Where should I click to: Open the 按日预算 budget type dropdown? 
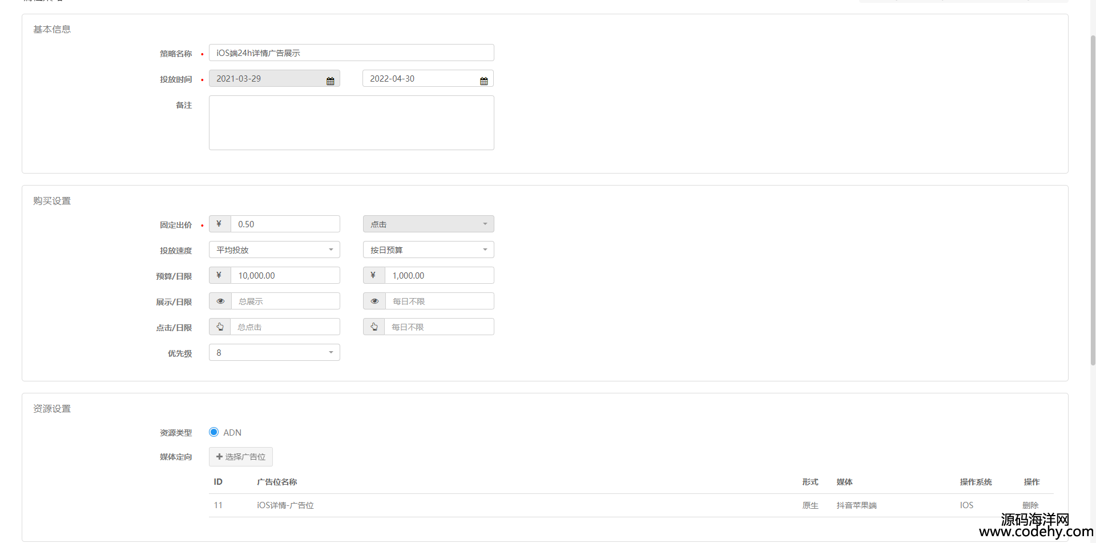point(428,250)
